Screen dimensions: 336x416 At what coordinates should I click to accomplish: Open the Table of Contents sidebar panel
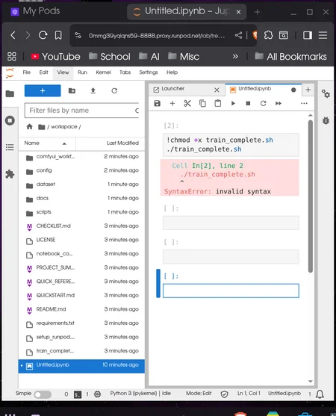coord(10,147)
